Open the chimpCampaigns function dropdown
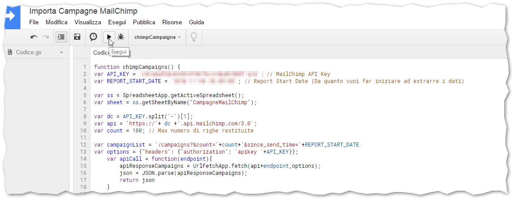The width and height of the screenshot is (514, 200). [157, 37]
